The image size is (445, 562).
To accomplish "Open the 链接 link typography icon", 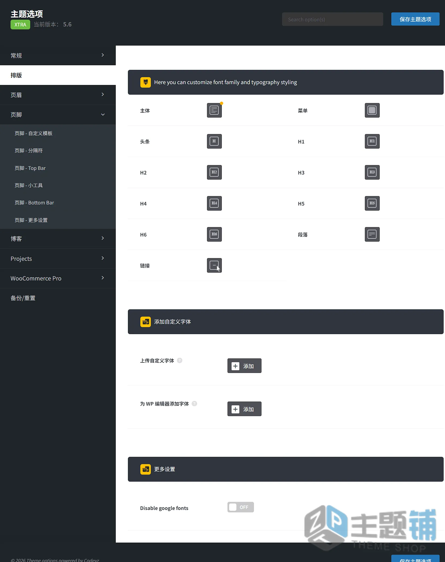I will [214, 265].
